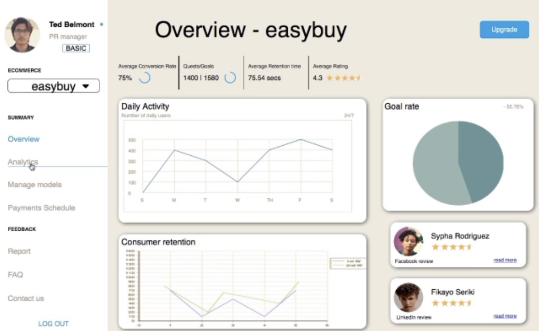
Task: Click the BASIC plan badge
Action: [x=76, y=49]
